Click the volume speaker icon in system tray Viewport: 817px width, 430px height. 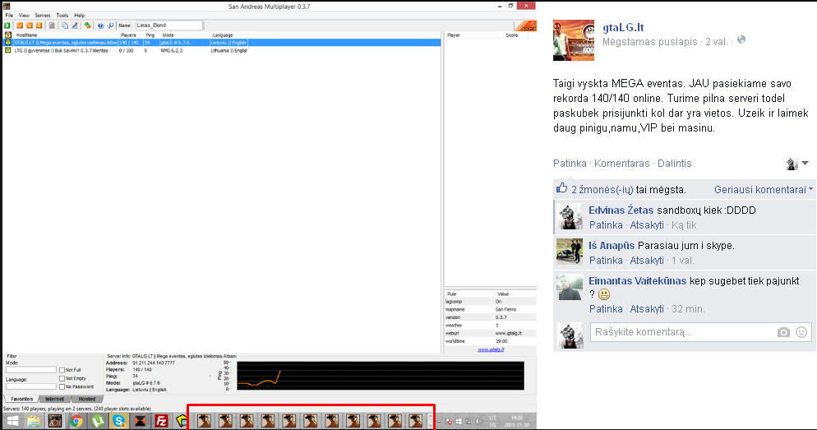(478, 421)
